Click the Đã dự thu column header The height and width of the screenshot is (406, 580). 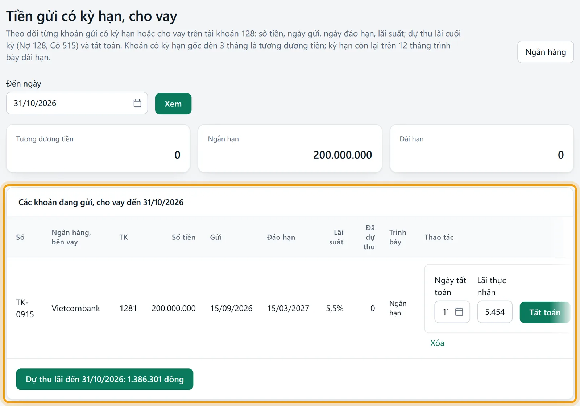click(x=369, y=237)
